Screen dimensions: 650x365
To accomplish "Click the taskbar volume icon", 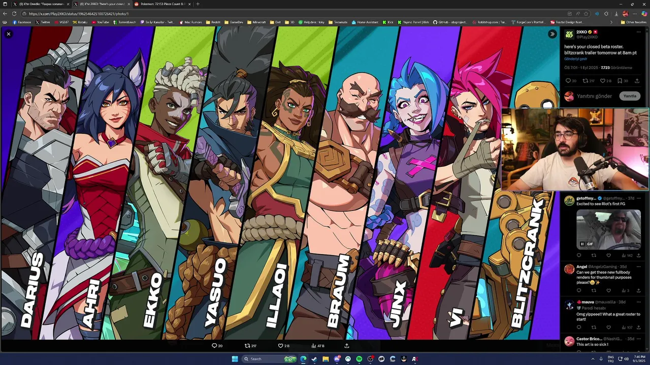I will (x=627, y=359).
